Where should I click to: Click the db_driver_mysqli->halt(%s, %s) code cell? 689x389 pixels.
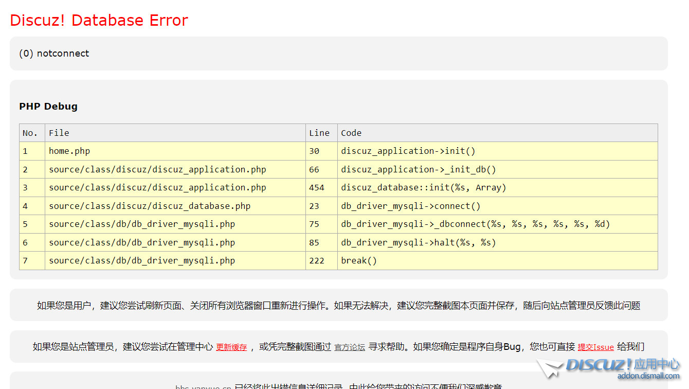click(419, 243)
